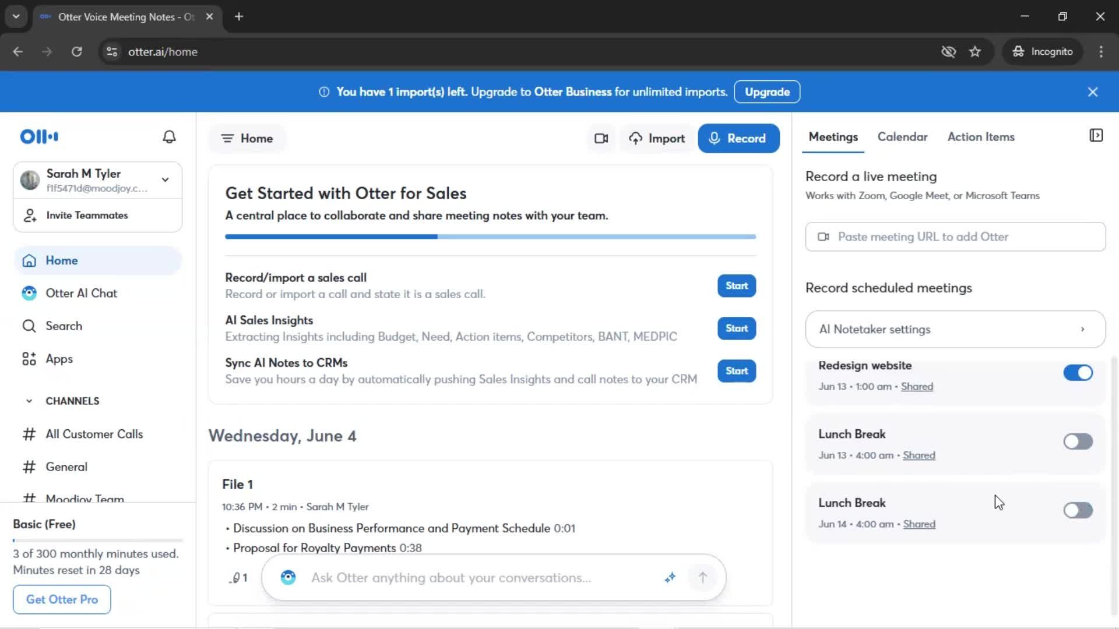1119x629 pixels.
Task: Click the Get Started progress bar
Action: pos(490,237)
